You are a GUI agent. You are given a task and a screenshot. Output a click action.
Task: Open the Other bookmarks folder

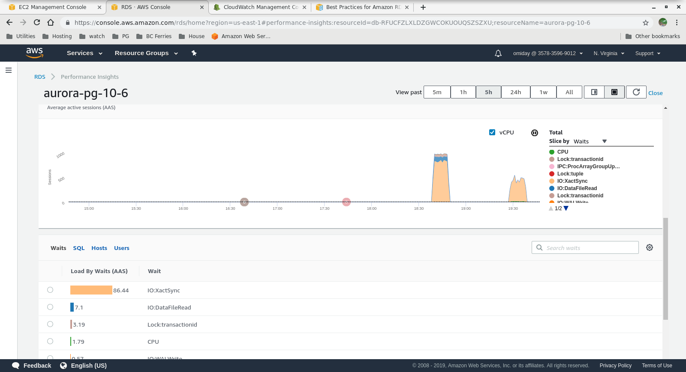point(653,36)
